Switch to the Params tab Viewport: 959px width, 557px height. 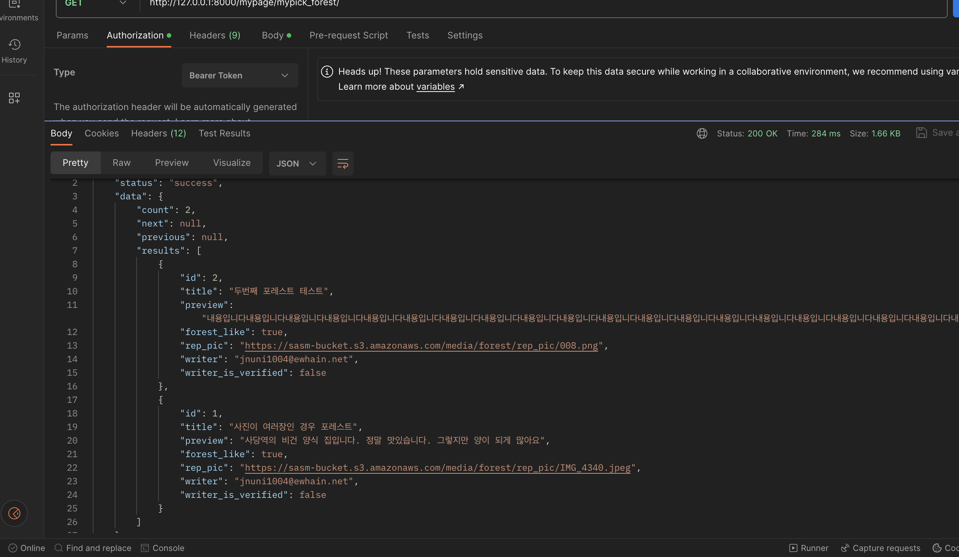[x=72, y=35]
